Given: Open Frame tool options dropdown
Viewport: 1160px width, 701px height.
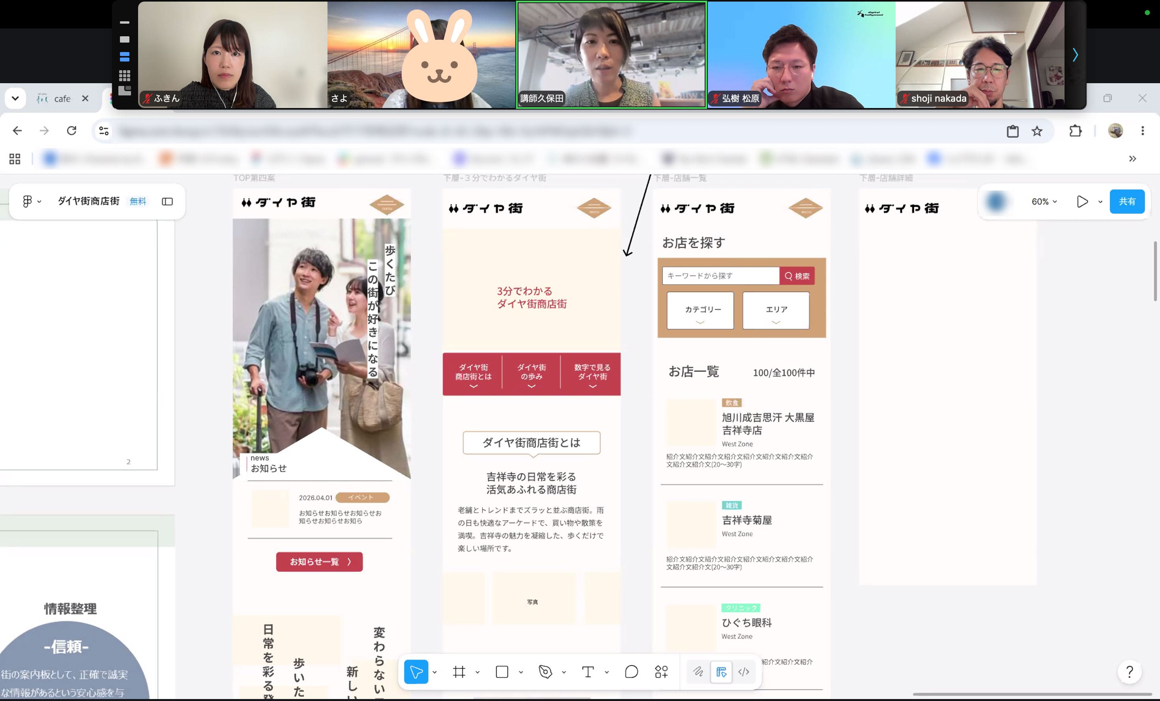Looking at the screenshot, I should click(477, 672).
